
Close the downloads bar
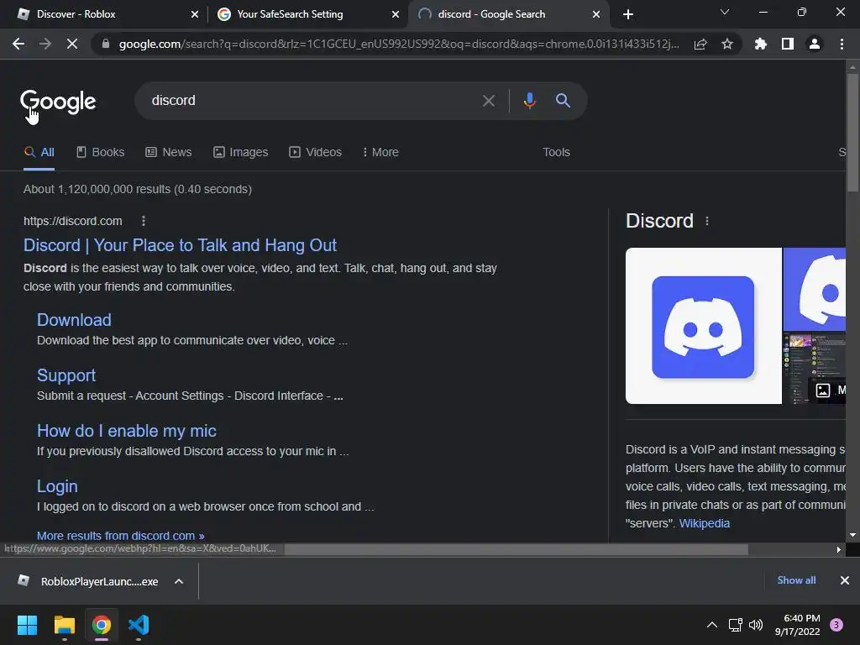(x=845, y=580)
